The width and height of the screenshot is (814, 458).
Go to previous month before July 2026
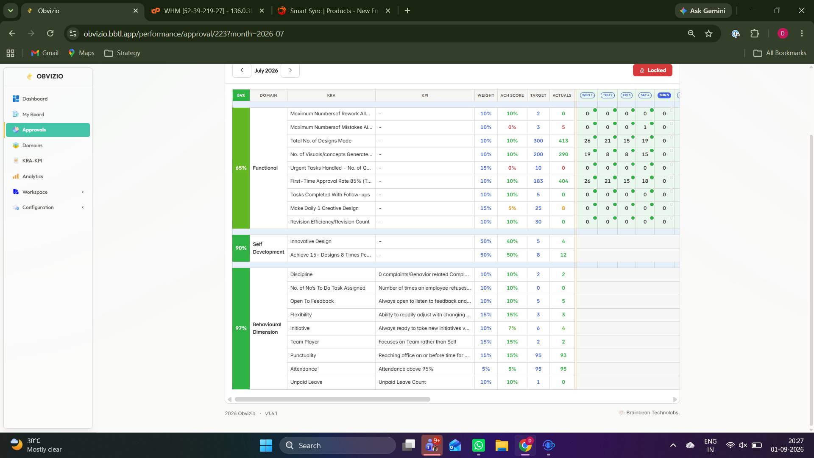click(x=242, y=70)
